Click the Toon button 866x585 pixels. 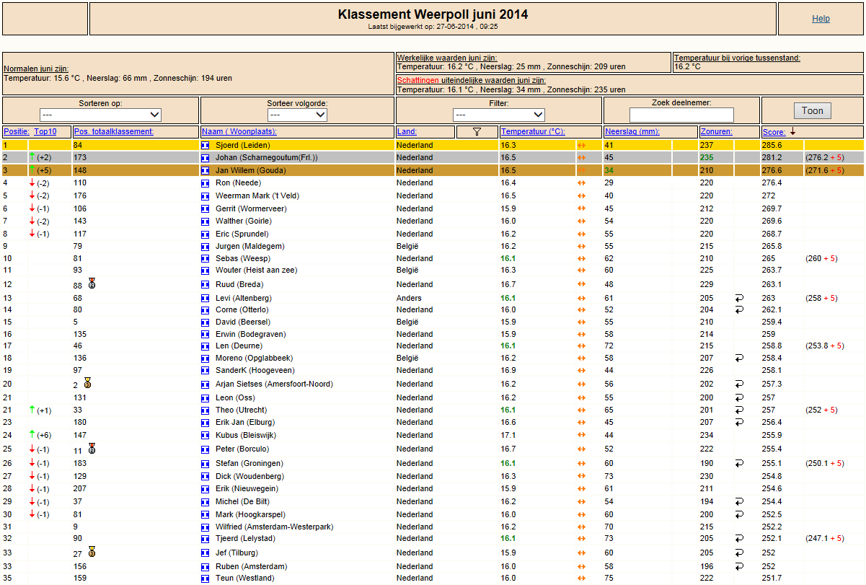[813, 111]
